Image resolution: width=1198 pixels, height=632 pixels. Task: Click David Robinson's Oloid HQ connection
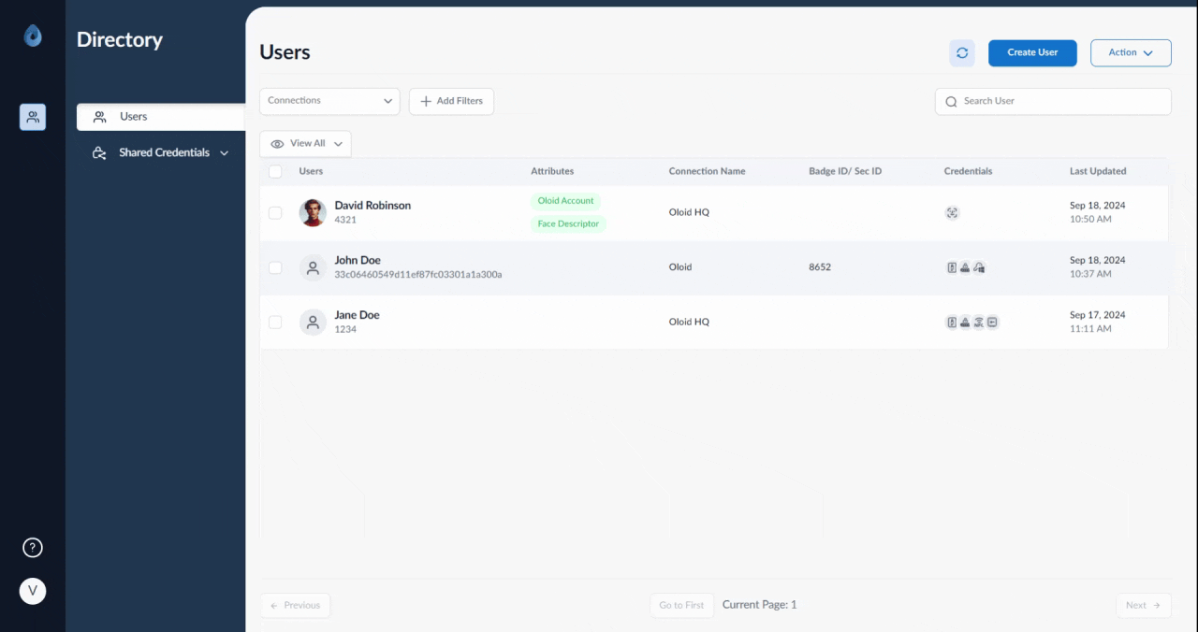pyautogui.click(x=689, y=212)
